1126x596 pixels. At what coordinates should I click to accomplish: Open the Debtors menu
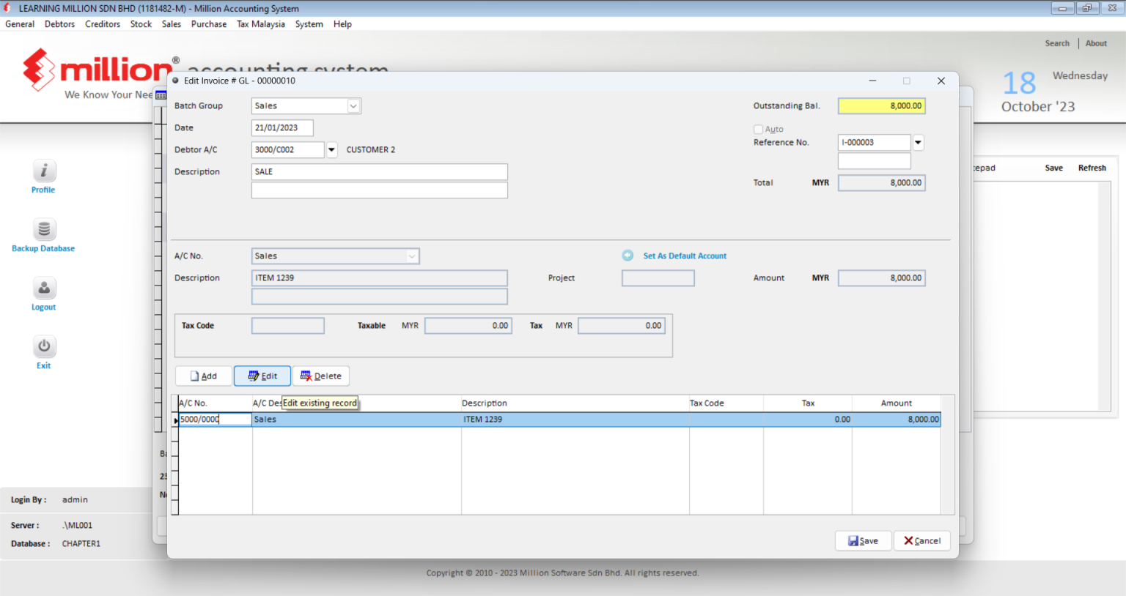click(59, 23)
